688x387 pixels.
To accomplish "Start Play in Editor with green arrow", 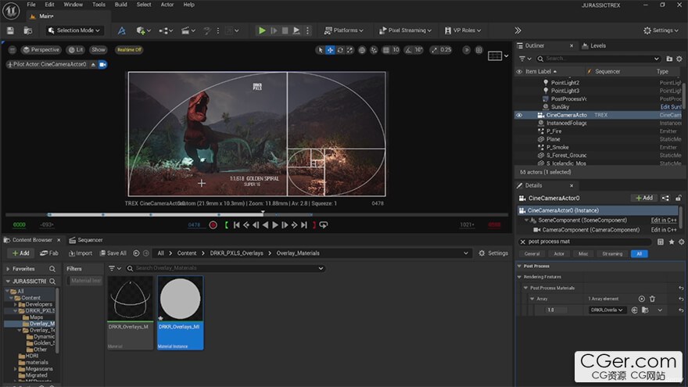I will [x=262, y=30].
